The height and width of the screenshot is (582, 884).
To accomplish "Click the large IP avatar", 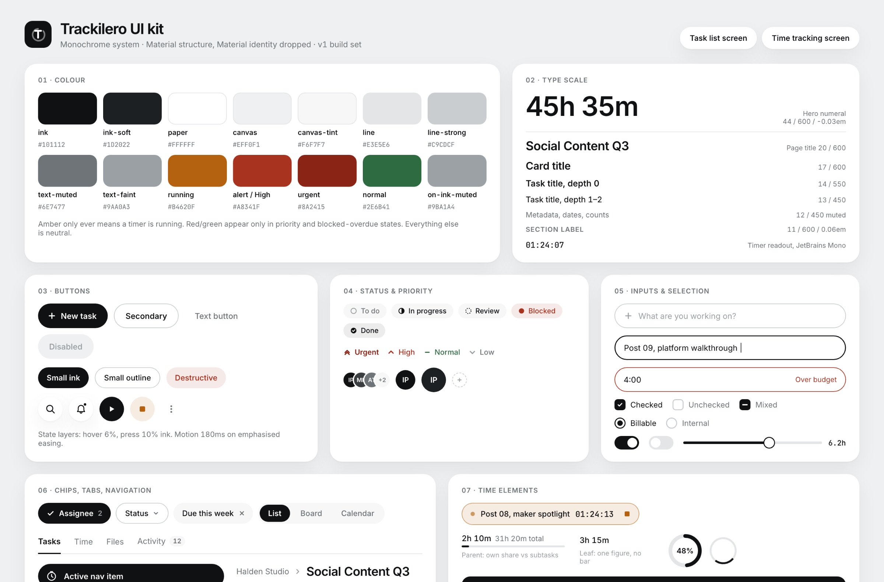I will [x=433, y=380].
